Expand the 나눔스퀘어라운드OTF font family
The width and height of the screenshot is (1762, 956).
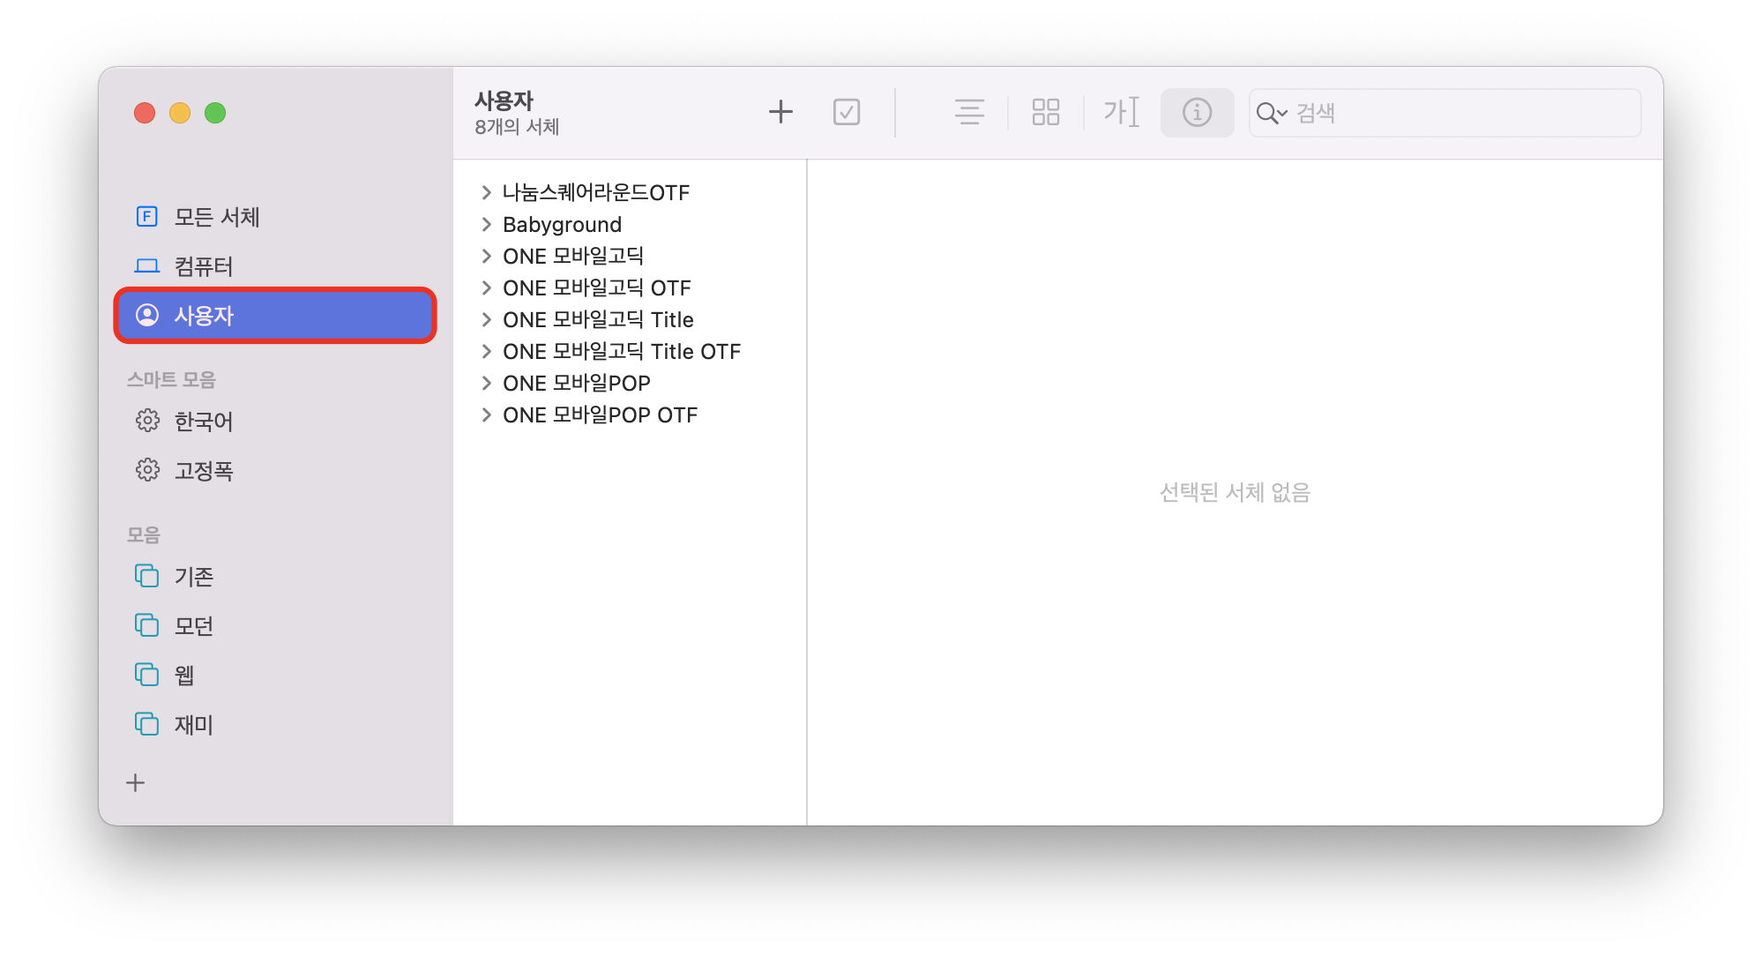(486, 192)
